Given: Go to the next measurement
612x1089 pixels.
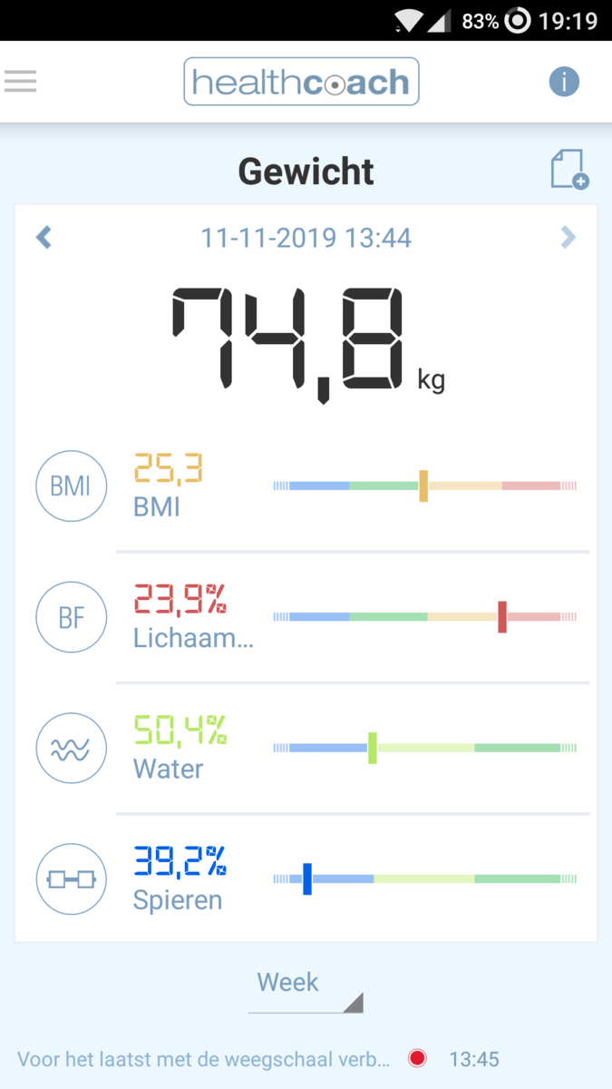Looking at the screenshot, I should [568, 238].
